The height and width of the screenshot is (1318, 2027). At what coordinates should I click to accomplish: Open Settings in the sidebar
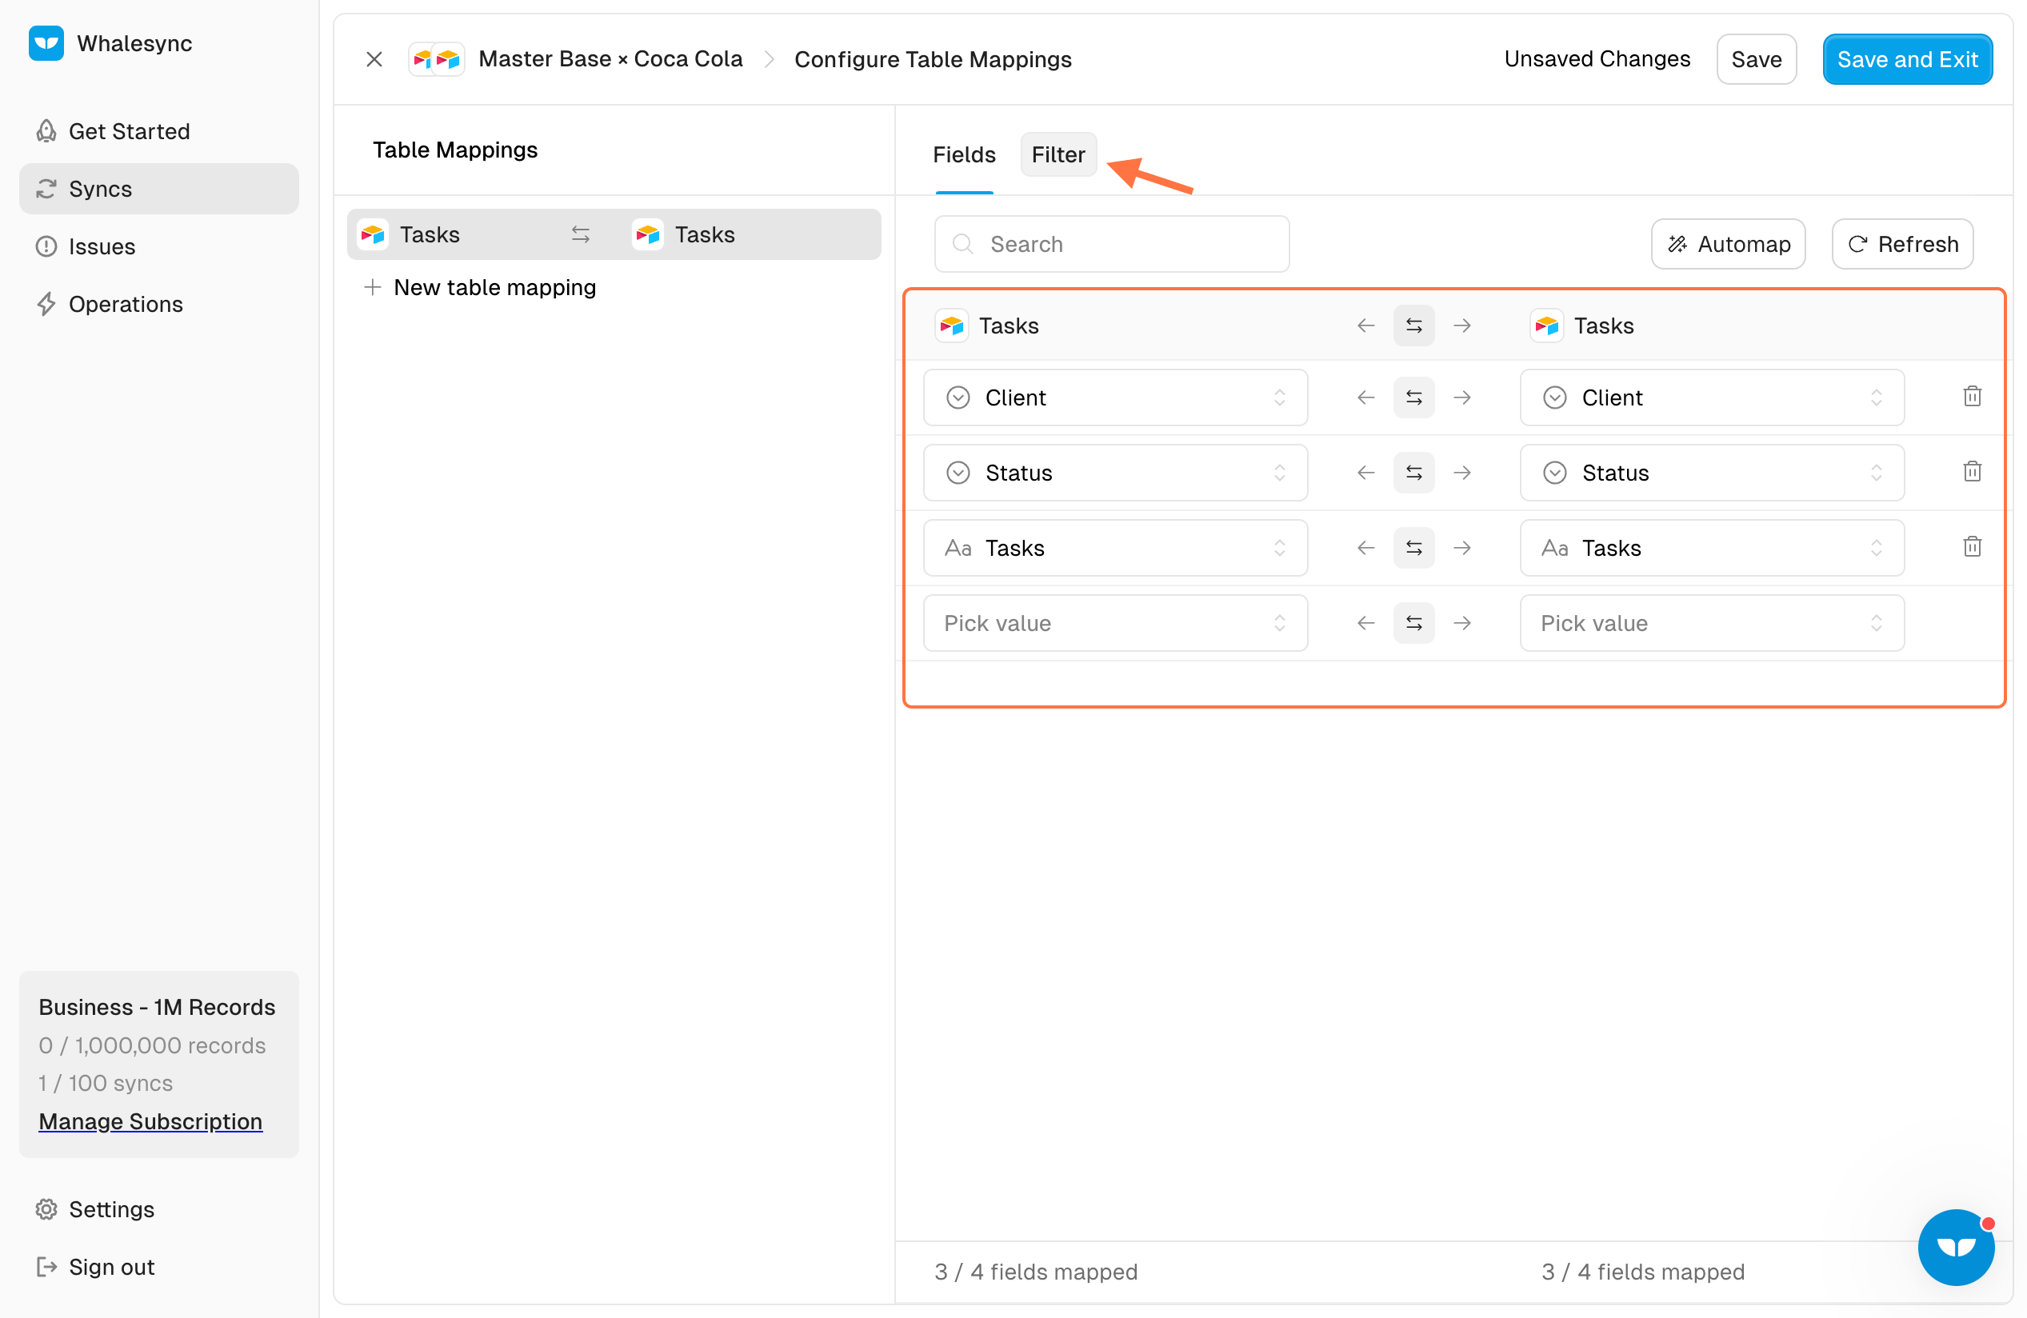[x=110, y=1209]
